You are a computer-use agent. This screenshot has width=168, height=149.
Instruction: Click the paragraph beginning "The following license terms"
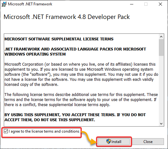(81, 100)
